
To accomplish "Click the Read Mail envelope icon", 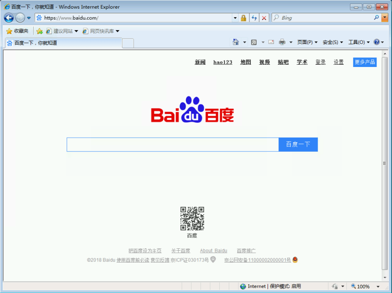I will (271, 42).
